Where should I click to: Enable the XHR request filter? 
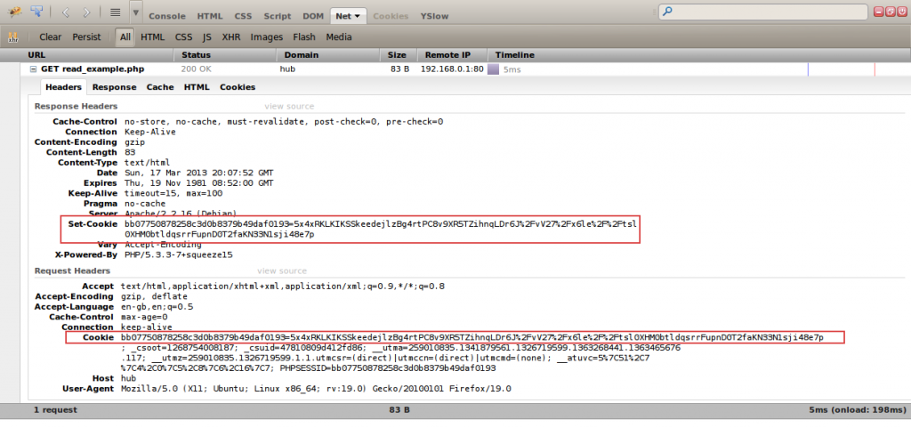click(x=231, y=37)
